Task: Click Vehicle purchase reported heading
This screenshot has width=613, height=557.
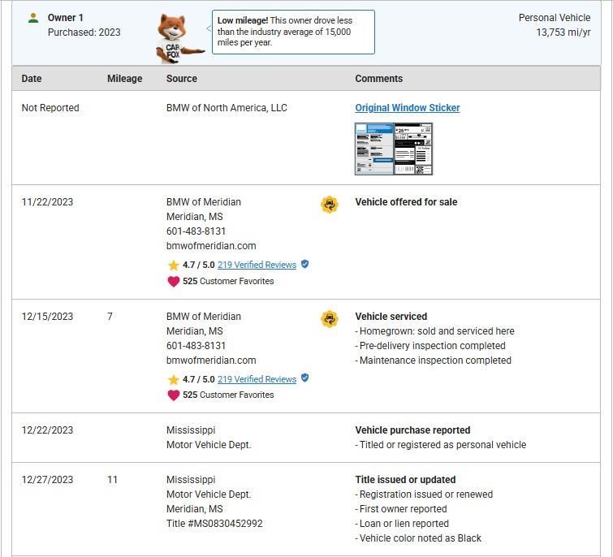Action: pyautogui.click(x=412, y=430)
